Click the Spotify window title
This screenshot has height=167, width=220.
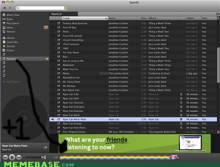pos(134,3)
